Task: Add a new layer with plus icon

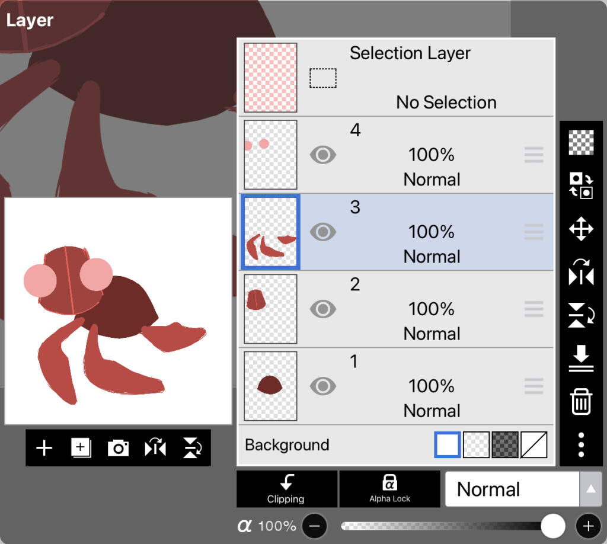Action: tap(44, 448)
